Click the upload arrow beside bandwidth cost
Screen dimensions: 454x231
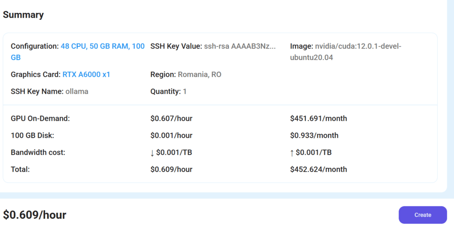[x=292, y=153]
